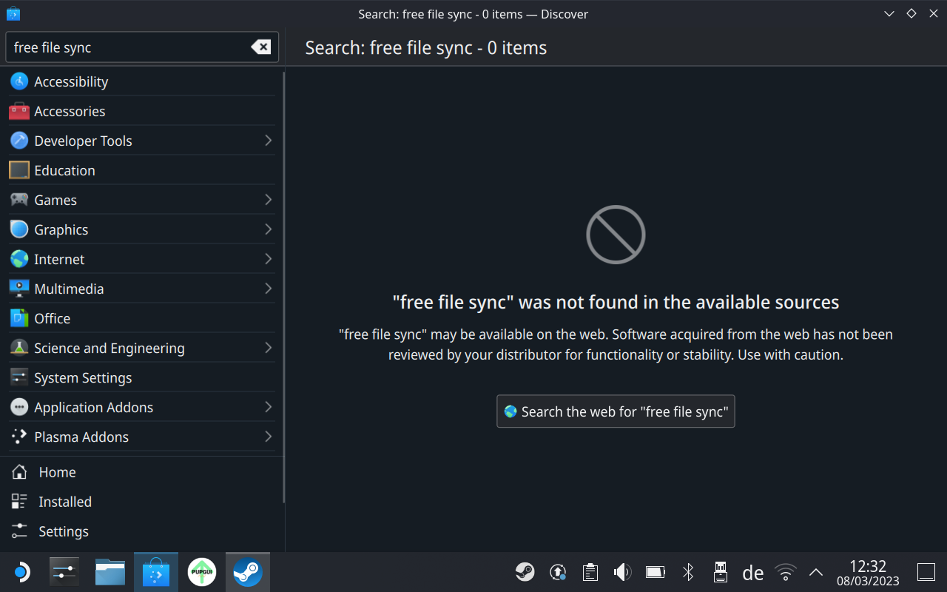Expand the Games subcategories
The width and height of the screenshot is (947, 592).
pos(268,200)
